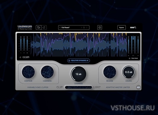The height and width of the screenshot is (115, 158).
Task: Click the Hardness knob
Action: point(47,72)
